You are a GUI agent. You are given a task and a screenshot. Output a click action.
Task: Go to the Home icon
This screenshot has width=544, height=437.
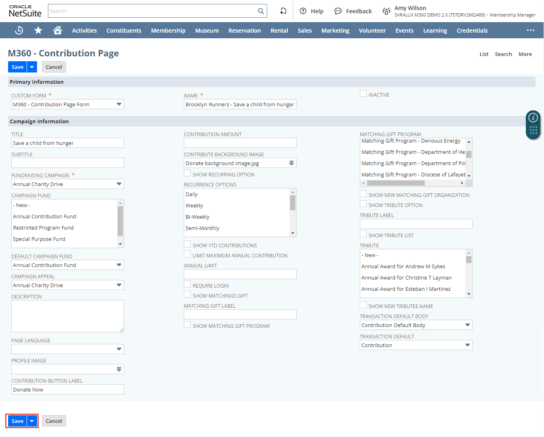58,31
